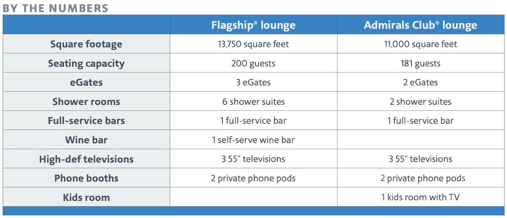The height and width of the screenshot is (218, 507).
Task: Click the eGates row label
Action: [86, 83]
